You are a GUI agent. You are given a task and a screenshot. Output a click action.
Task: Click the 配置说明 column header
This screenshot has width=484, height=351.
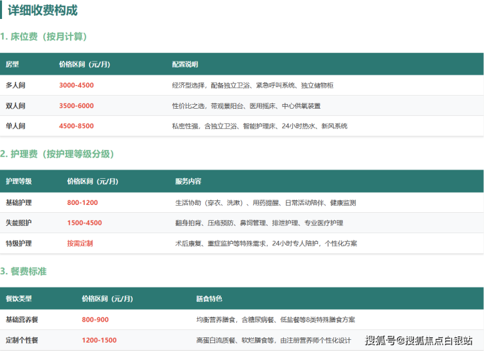(185, 64)
